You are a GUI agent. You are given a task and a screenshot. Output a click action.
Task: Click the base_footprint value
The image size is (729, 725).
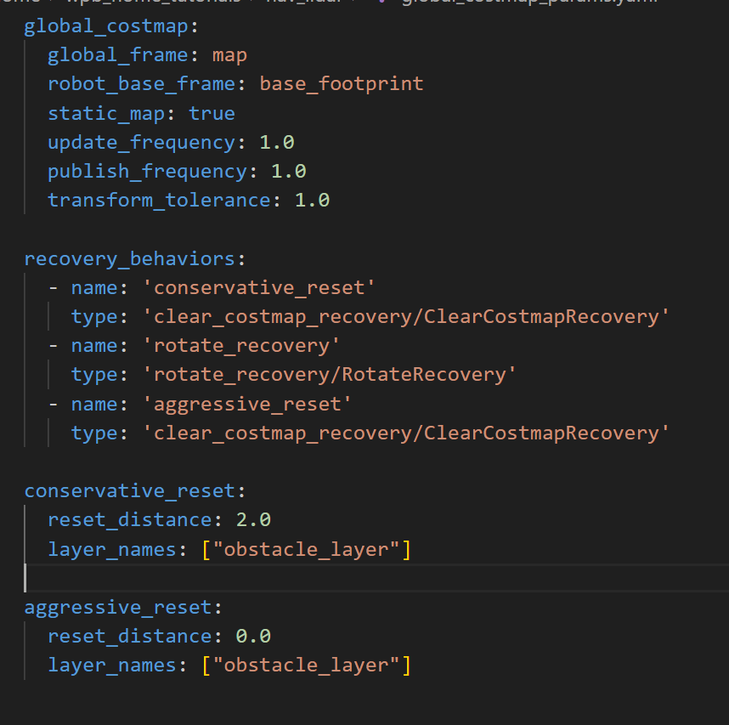(341, 84)
